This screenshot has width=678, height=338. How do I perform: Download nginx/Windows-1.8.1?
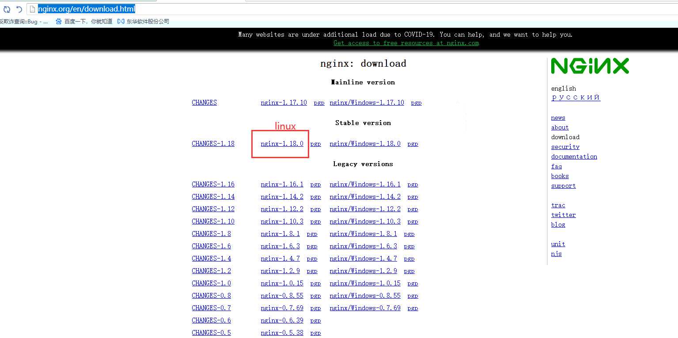tap(363, 234)
